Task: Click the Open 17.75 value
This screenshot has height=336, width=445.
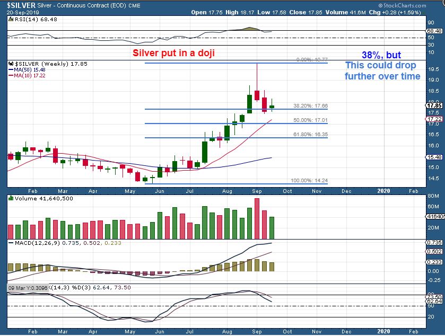Action: coord(207,12)
